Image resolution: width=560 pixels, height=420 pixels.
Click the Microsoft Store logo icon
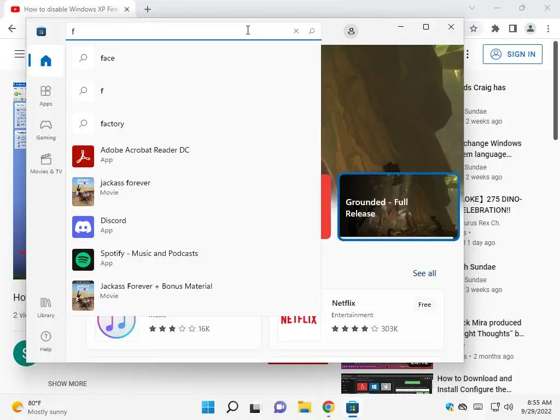tap(41, 31)
